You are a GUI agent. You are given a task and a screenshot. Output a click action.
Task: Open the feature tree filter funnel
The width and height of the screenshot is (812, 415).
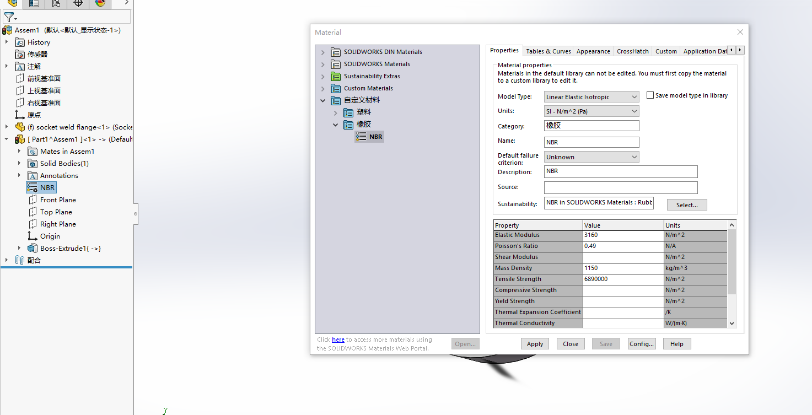9,17
